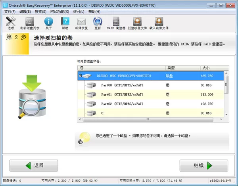Minimize the EasyRecovery window
This screenshot has width=238, height=186.
pyautogui.click(x=211, y=6)
